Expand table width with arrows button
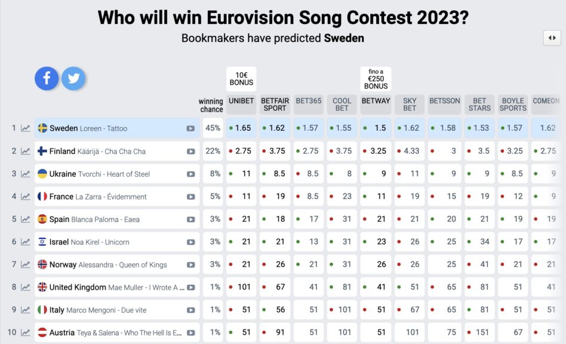This screenshot has width=566, height=344. [x=552, y=38]
